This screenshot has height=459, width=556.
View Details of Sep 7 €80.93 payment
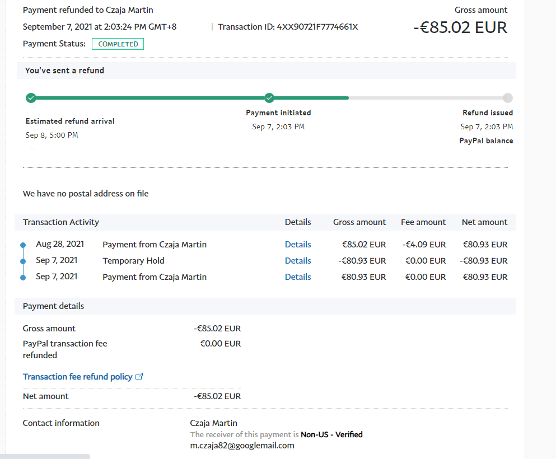297,277
